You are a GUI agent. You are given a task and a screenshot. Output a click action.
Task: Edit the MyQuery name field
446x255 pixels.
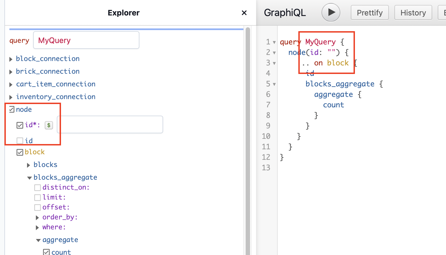click(x=86, y=40)
